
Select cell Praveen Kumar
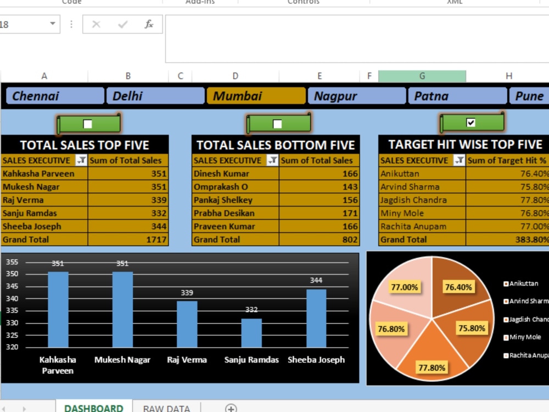[236, 227]
